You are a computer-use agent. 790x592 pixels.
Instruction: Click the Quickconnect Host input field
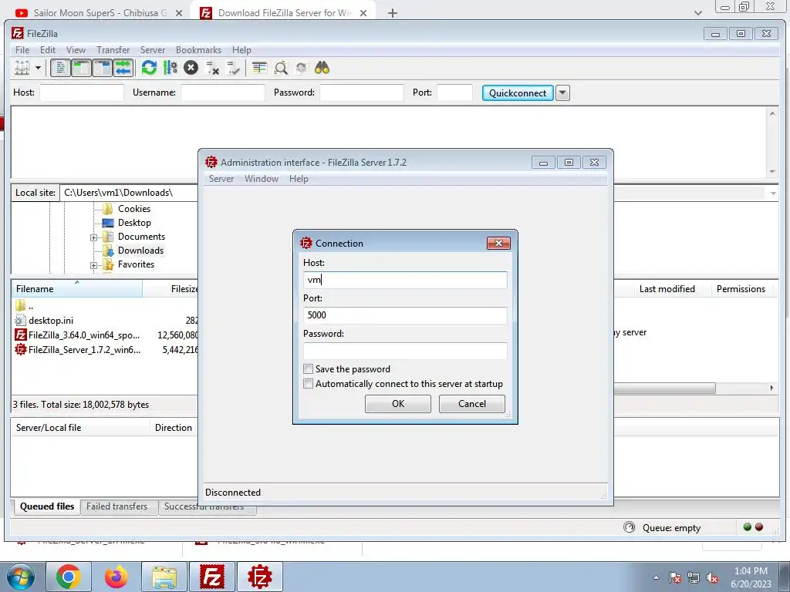click(82, 92)
